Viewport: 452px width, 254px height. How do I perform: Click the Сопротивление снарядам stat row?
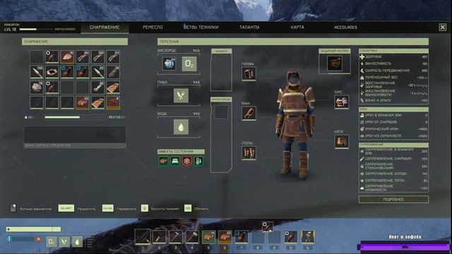coord(393,159)
